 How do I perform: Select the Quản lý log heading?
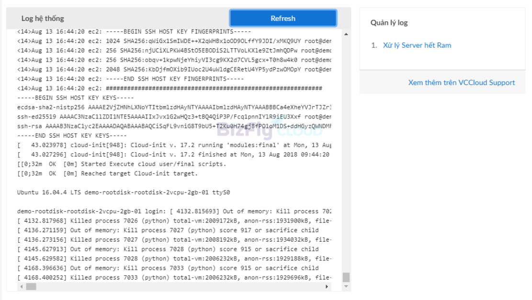point(389,22)
